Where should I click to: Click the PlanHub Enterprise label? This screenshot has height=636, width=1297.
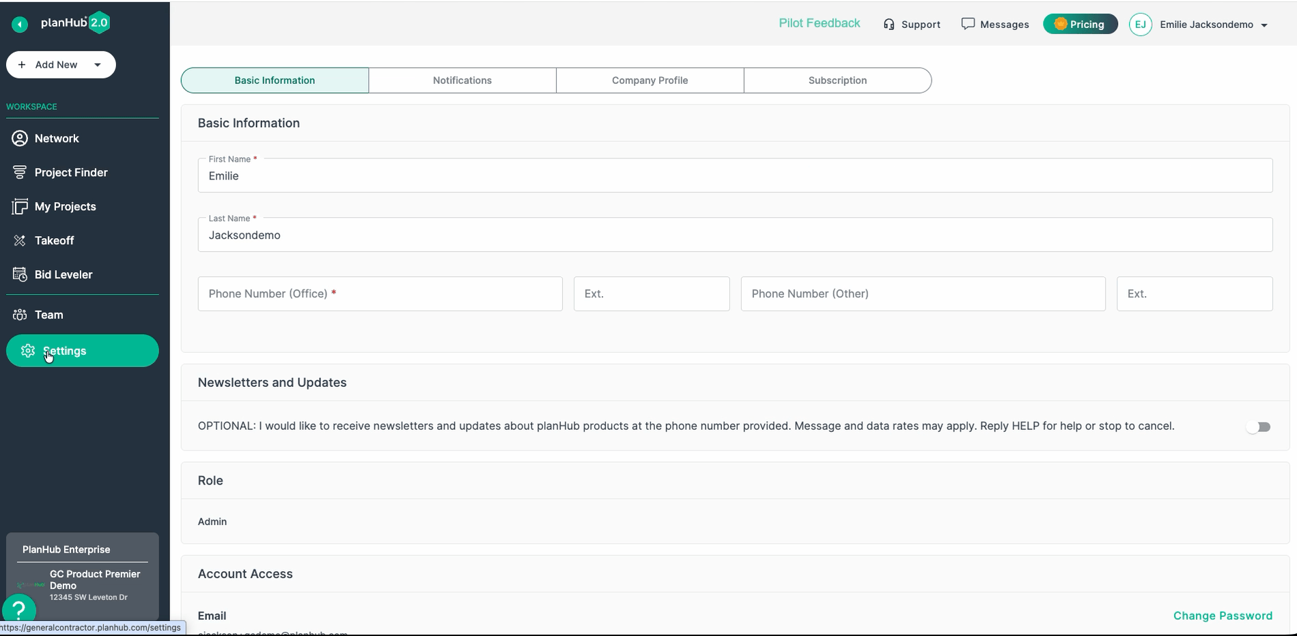pos(66,549)
